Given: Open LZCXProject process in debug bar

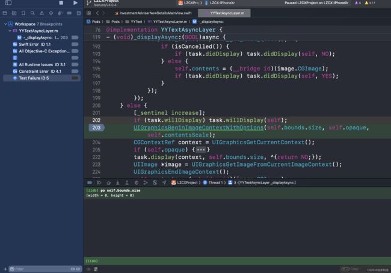Looking at the screenshot, I should pyautogui.click(x=185, y=183).
